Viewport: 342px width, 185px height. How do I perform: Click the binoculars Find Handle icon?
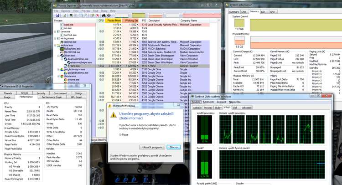coord(104,15)
